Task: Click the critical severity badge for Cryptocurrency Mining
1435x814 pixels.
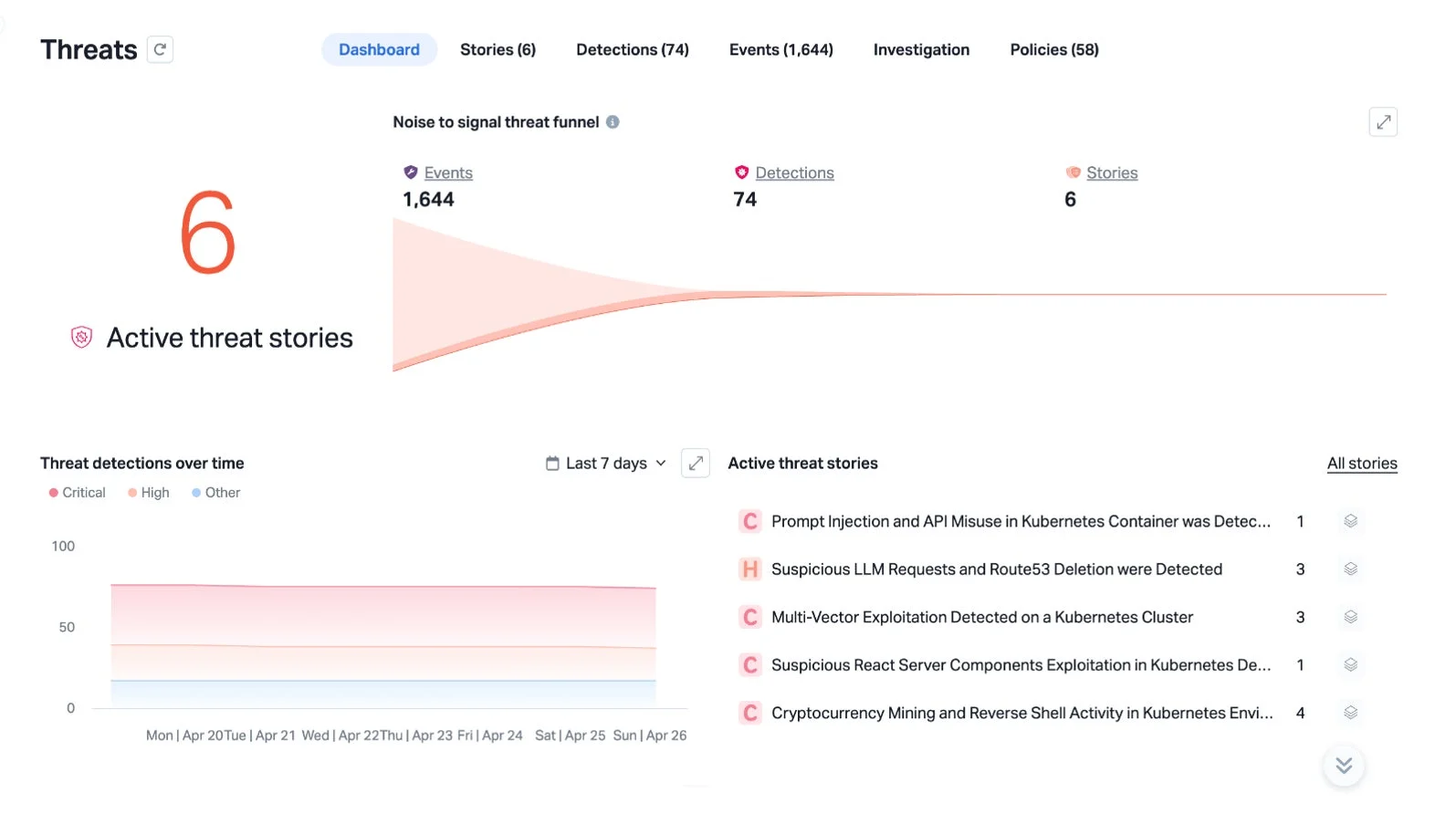Action: [x=750, y=713]
